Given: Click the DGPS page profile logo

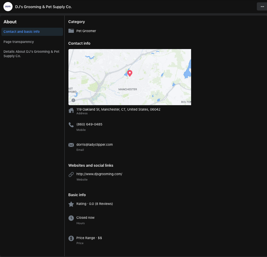Looking at the screenshot, I should (x=8, y=7).
